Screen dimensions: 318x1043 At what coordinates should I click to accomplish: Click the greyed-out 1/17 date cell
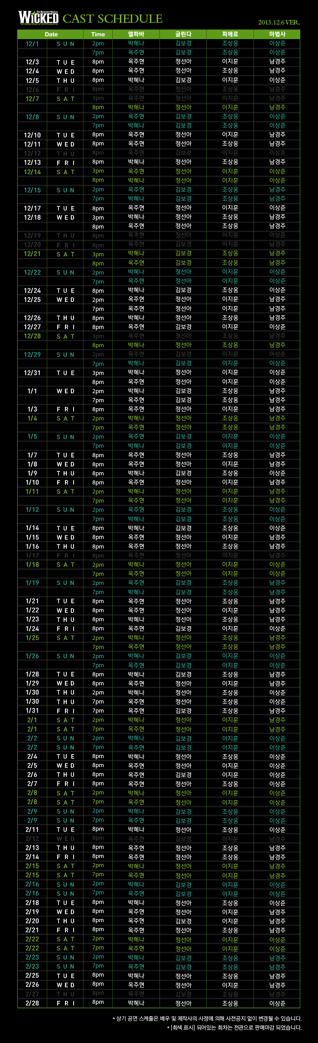32,555
